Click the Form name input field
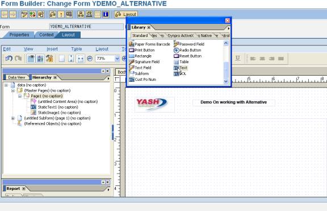 (86, 27)
